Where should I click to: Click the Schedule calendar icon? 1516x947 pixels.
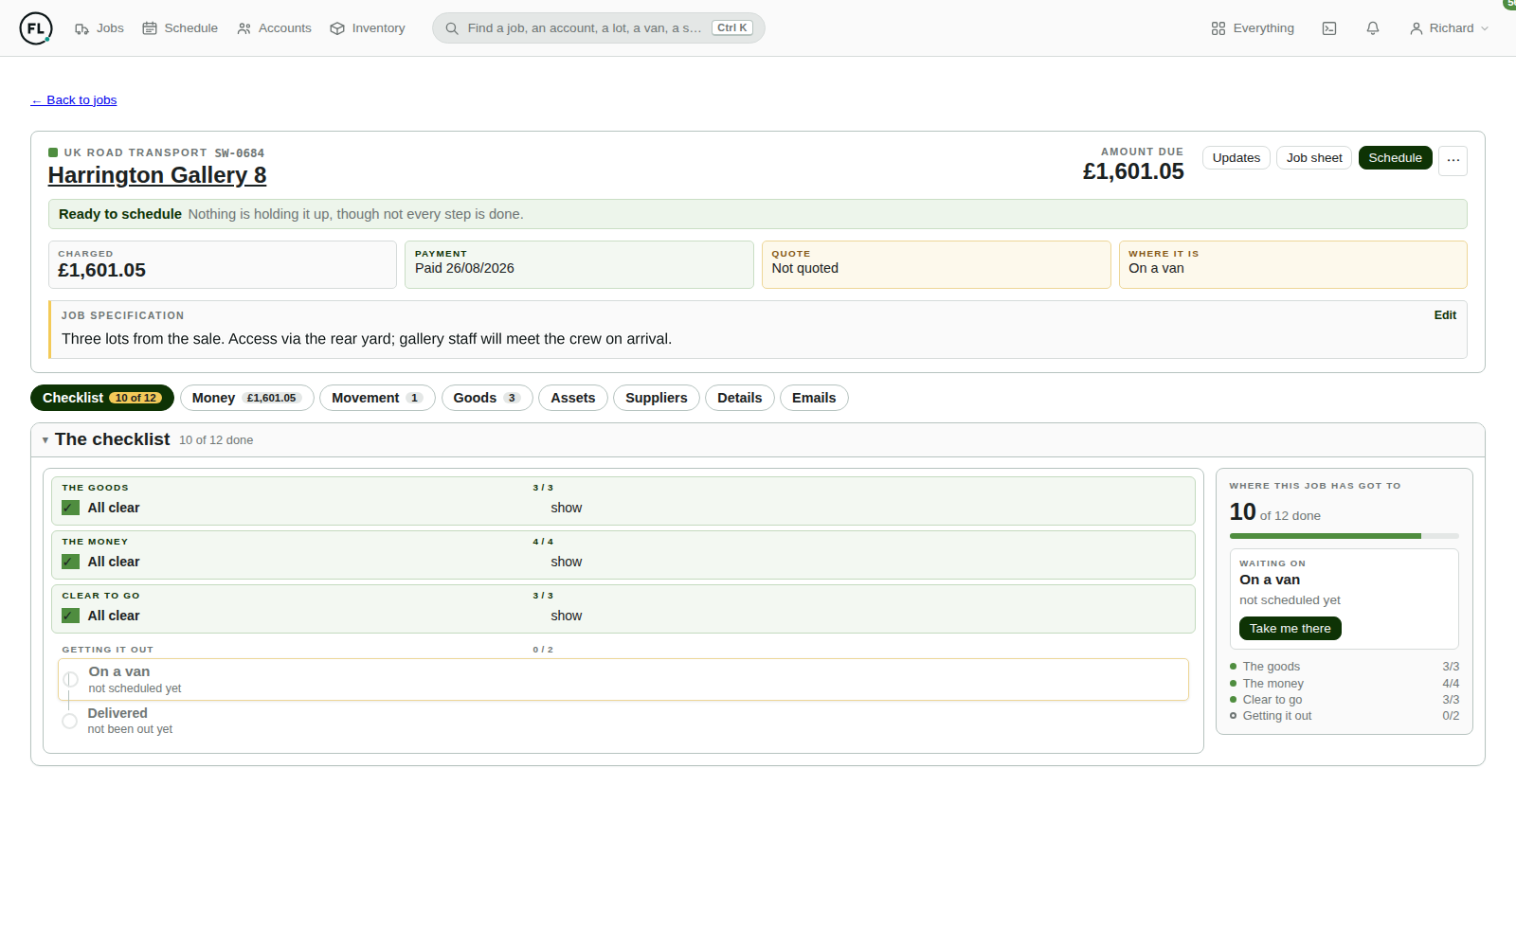(150, 28)
